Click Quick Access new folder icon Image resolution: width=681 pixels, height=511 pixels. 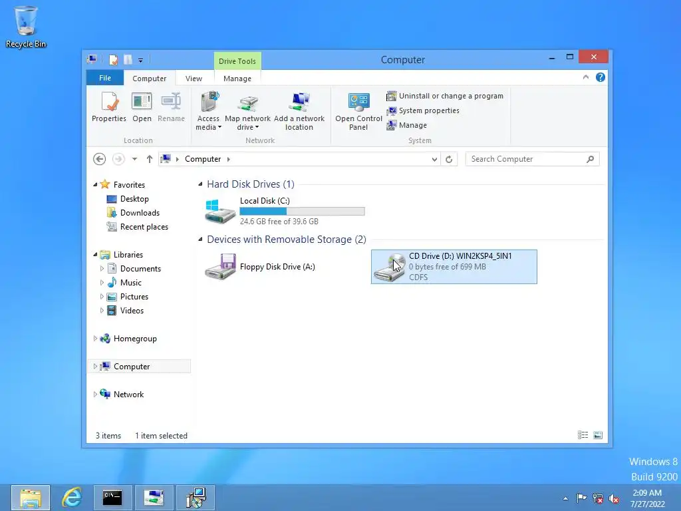click(x=128, y=59)
